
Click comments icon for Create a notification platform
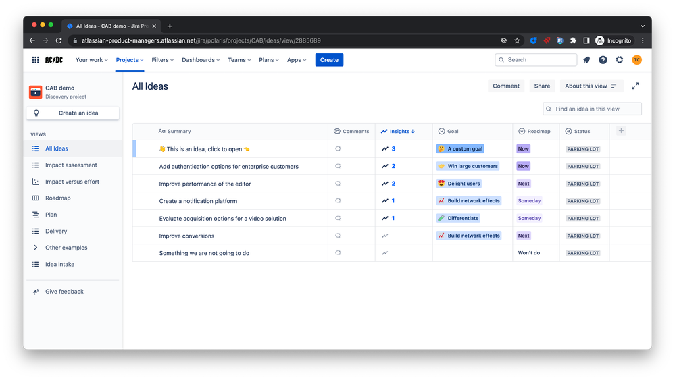pos(338,200)
